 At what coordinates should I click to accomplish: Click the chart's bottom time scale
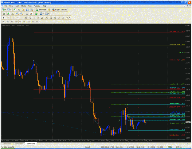(x=93, y=141)
